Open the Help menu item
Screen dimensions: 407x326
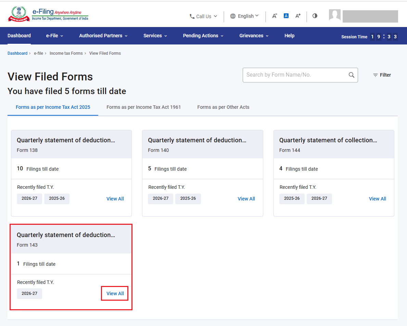(289, 36)
